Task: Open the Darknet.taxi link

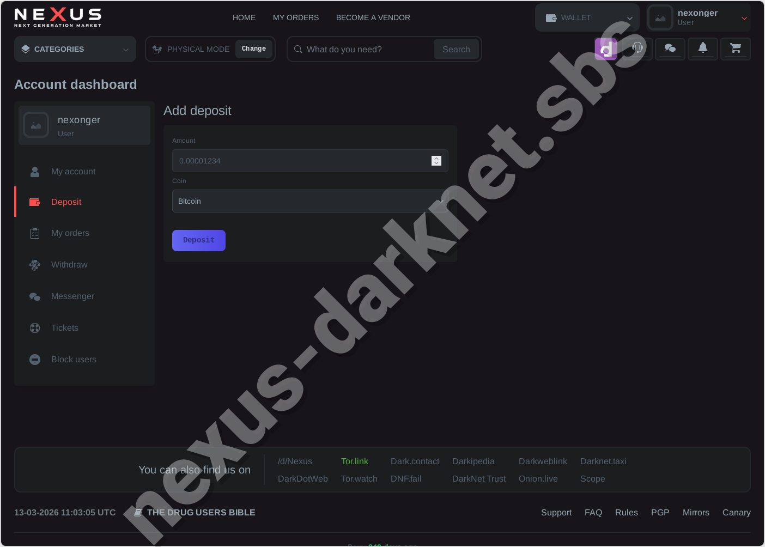Action: pos(603,461)
